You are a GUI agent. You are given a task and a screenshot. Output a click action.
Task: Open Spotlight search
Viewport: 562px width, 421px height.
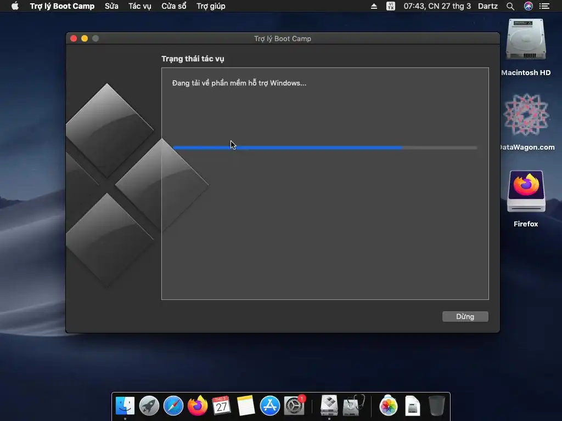point(510,6)
